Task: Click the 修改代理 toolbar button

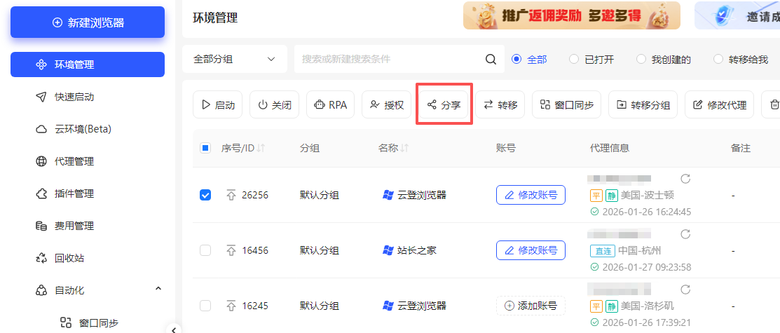Action: (719, 104)
